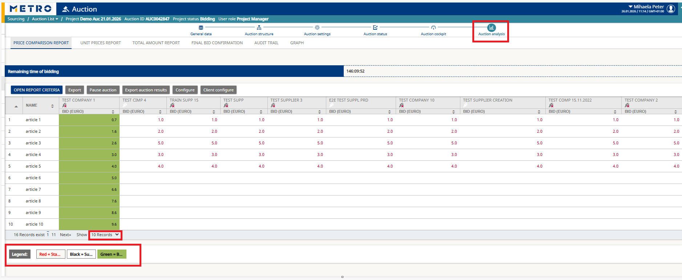Click the Export auction results button
The width and height of the screenshot is (682, 280).
point(146,90)
